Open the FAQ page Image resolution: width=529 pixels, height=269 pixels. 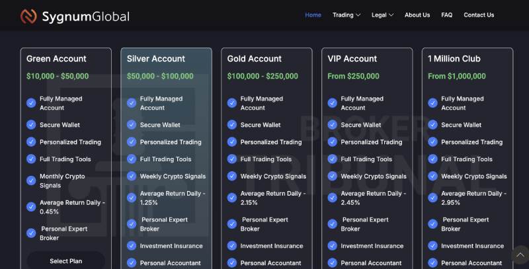[x=447, y=15]
